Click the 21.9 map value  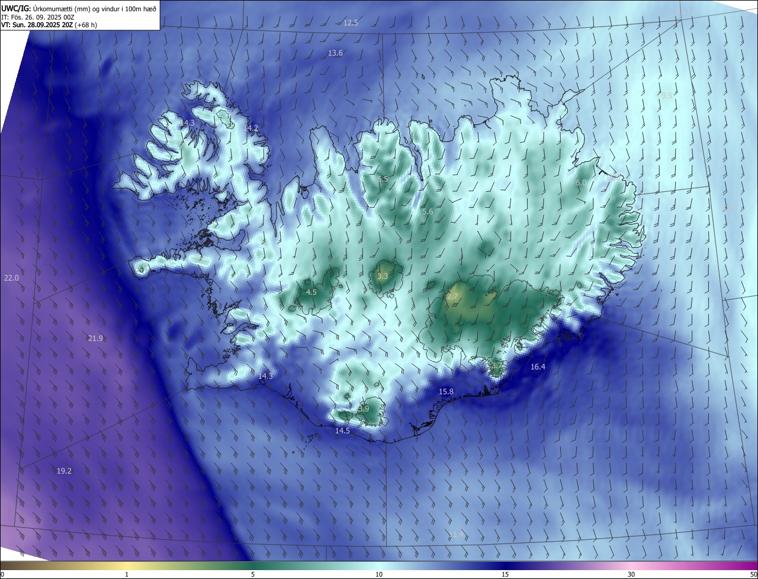coord(95,339)
